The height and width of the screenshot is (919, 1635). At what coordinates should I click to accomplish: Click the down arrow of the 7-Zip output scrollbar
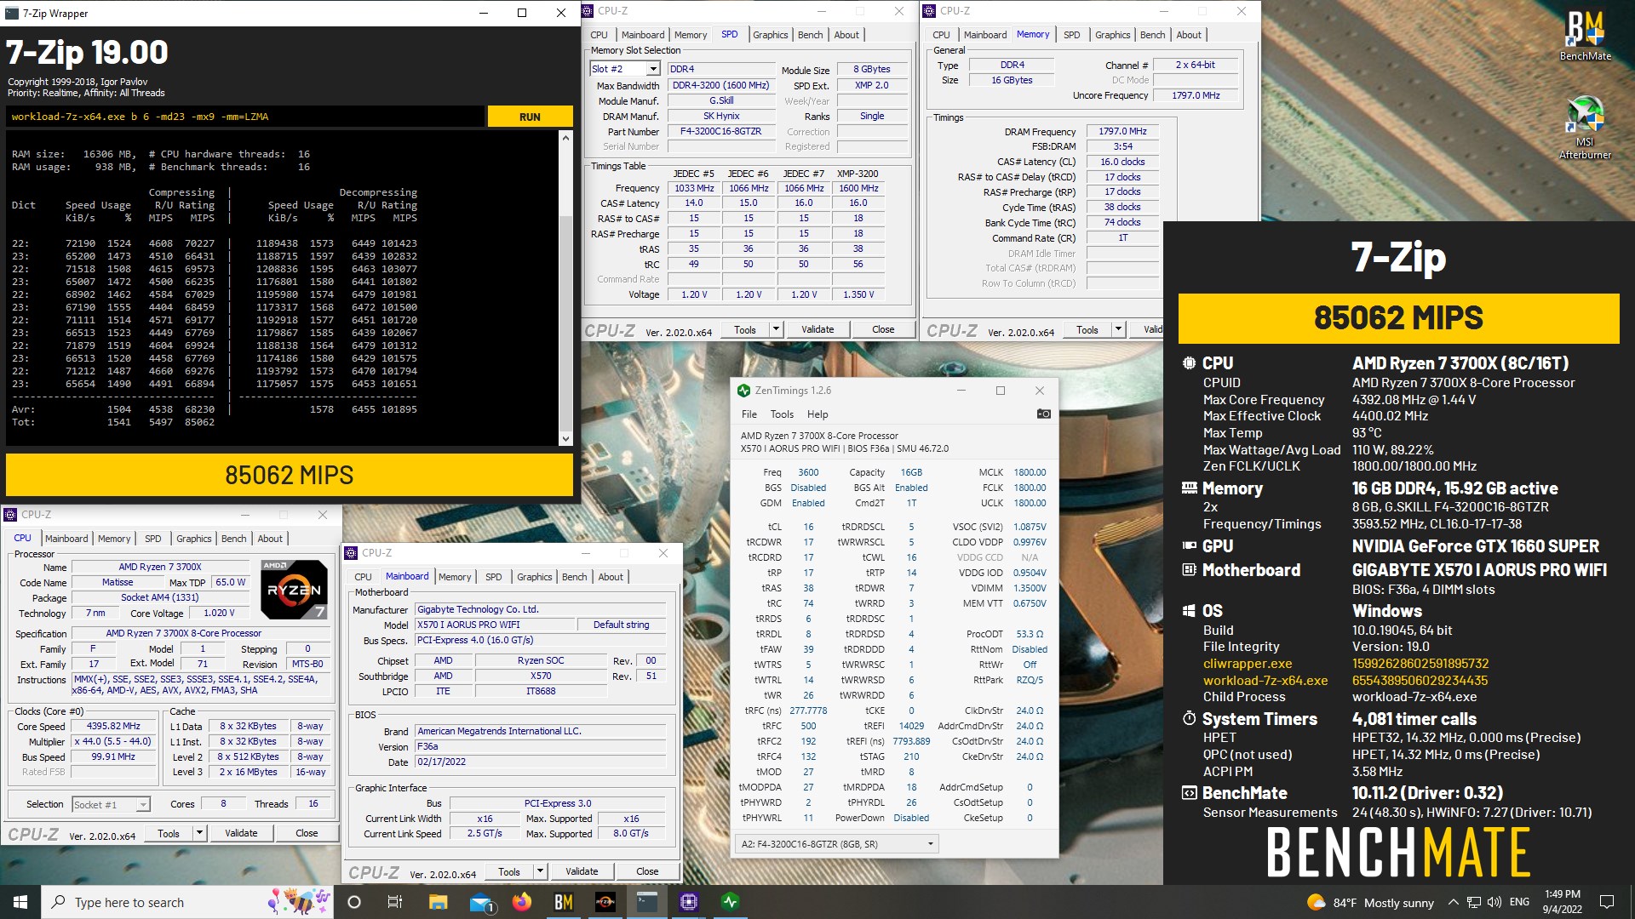565,439
